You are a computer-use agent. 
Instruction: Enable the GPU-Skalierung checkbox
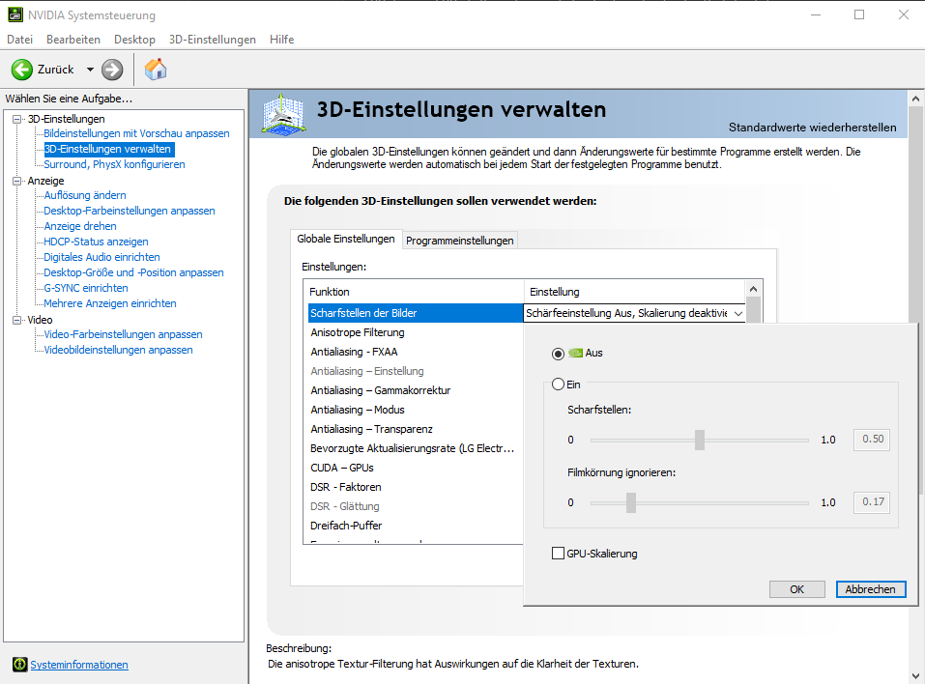(x=558, y=554)
